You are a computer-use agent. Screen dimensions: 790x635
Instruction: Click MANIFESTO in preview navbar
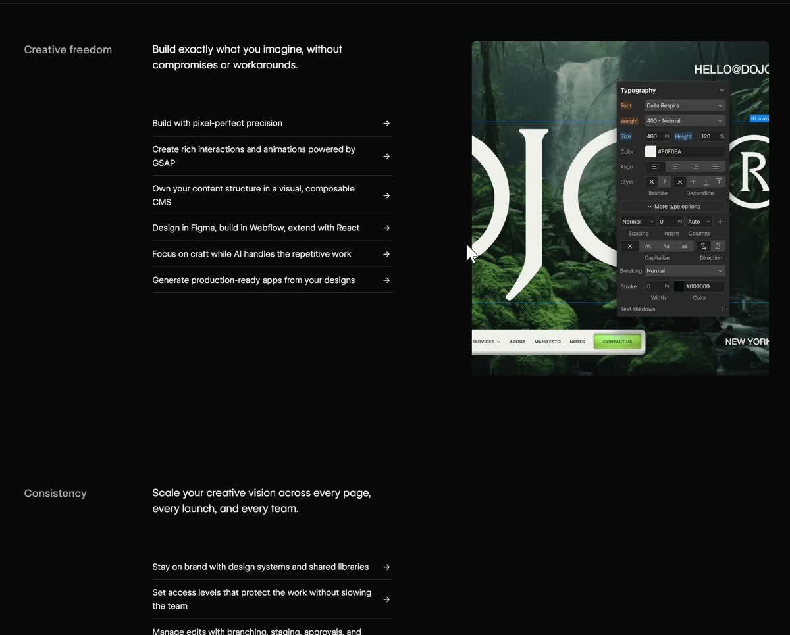pos(548,342)
